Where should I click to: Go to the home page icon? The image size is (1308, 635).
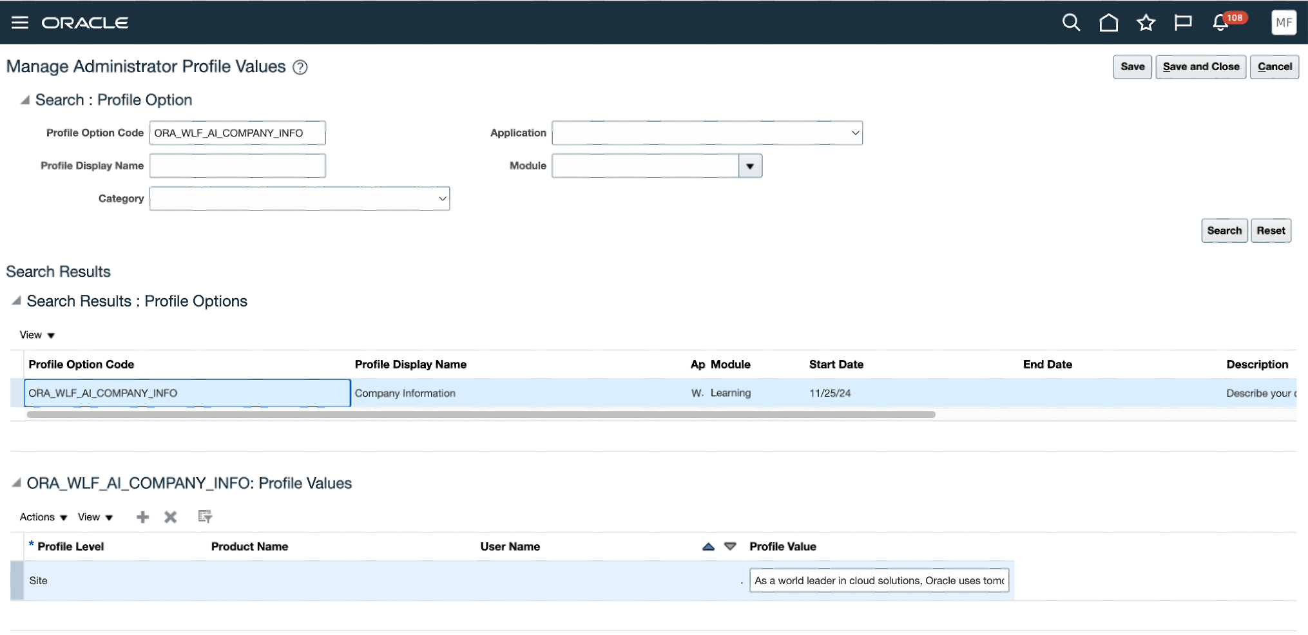(1109, 22)
